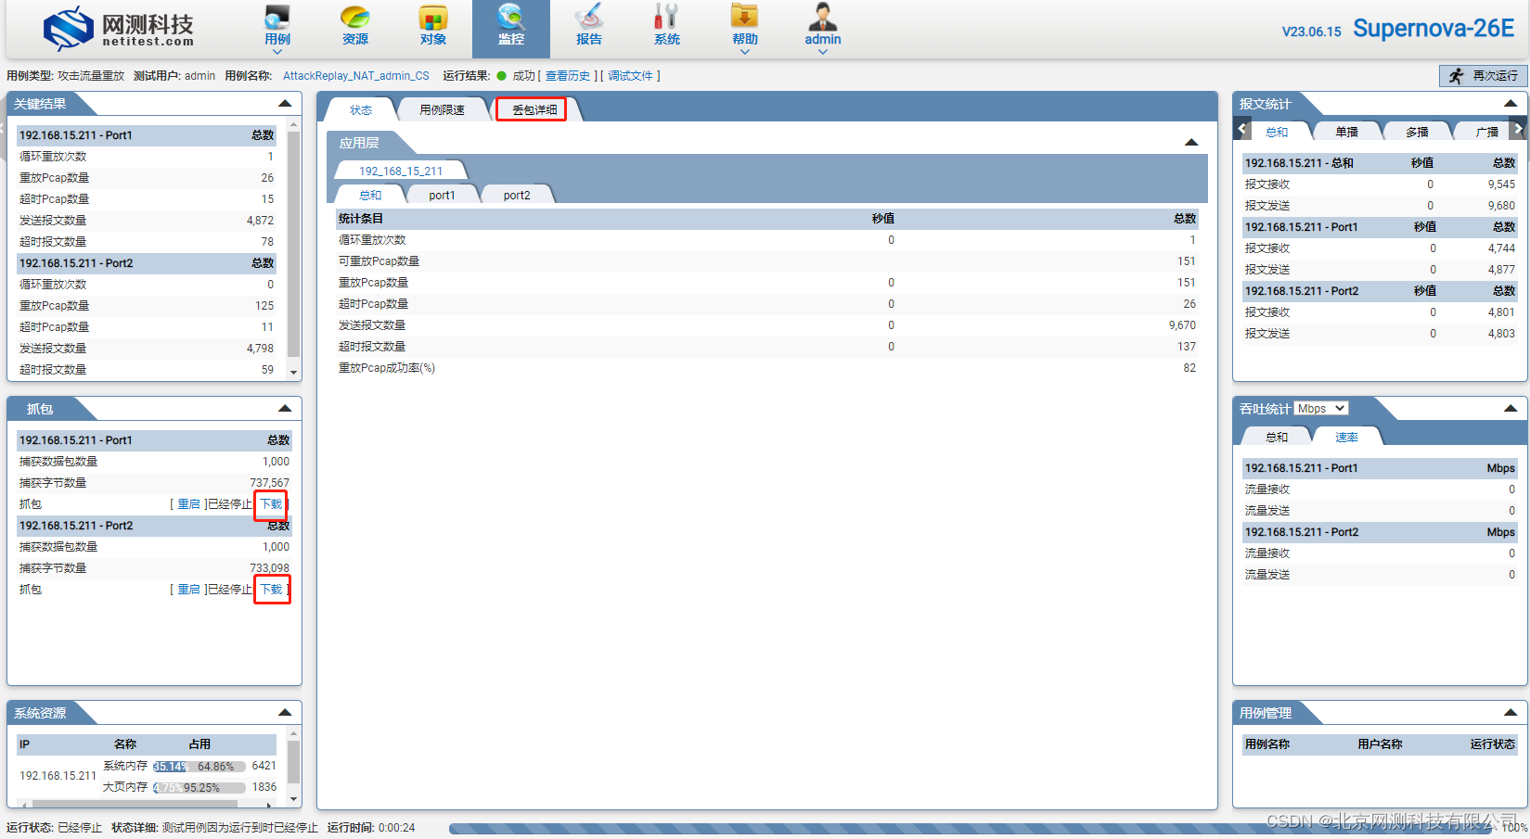This screenshot has width=1530, height=839.
Task: Click the 运行状态 column header in 用例管理
Action: click(1492, 744)
